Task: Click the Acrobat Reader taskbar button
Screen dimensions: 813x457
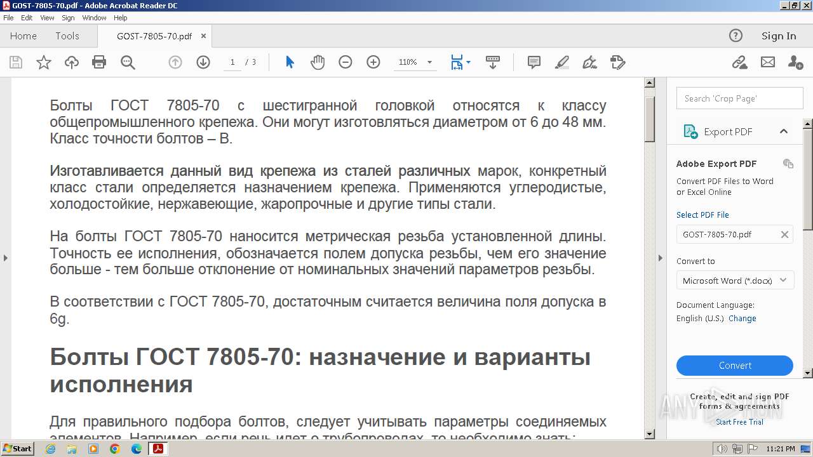Action: coord(158,449)
